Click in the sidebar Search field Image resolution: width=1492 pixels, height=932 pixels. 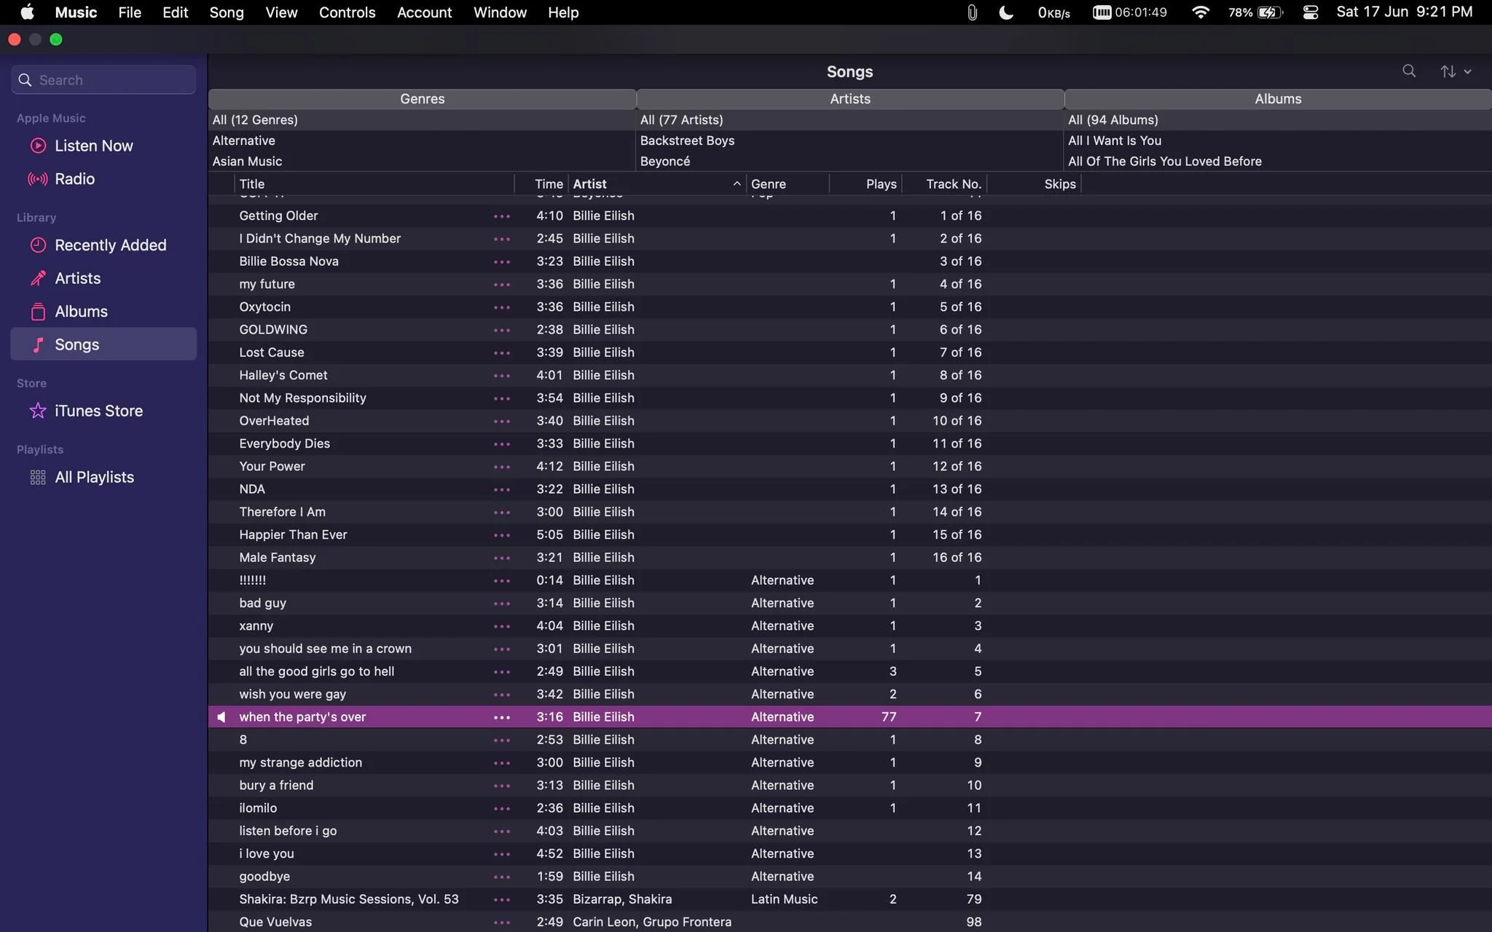click(103, 80)
